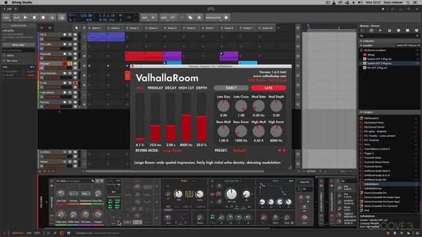The image size is (422, 237).
Task: Select the Samples waveform browser icon
Action: pos(390,30)
